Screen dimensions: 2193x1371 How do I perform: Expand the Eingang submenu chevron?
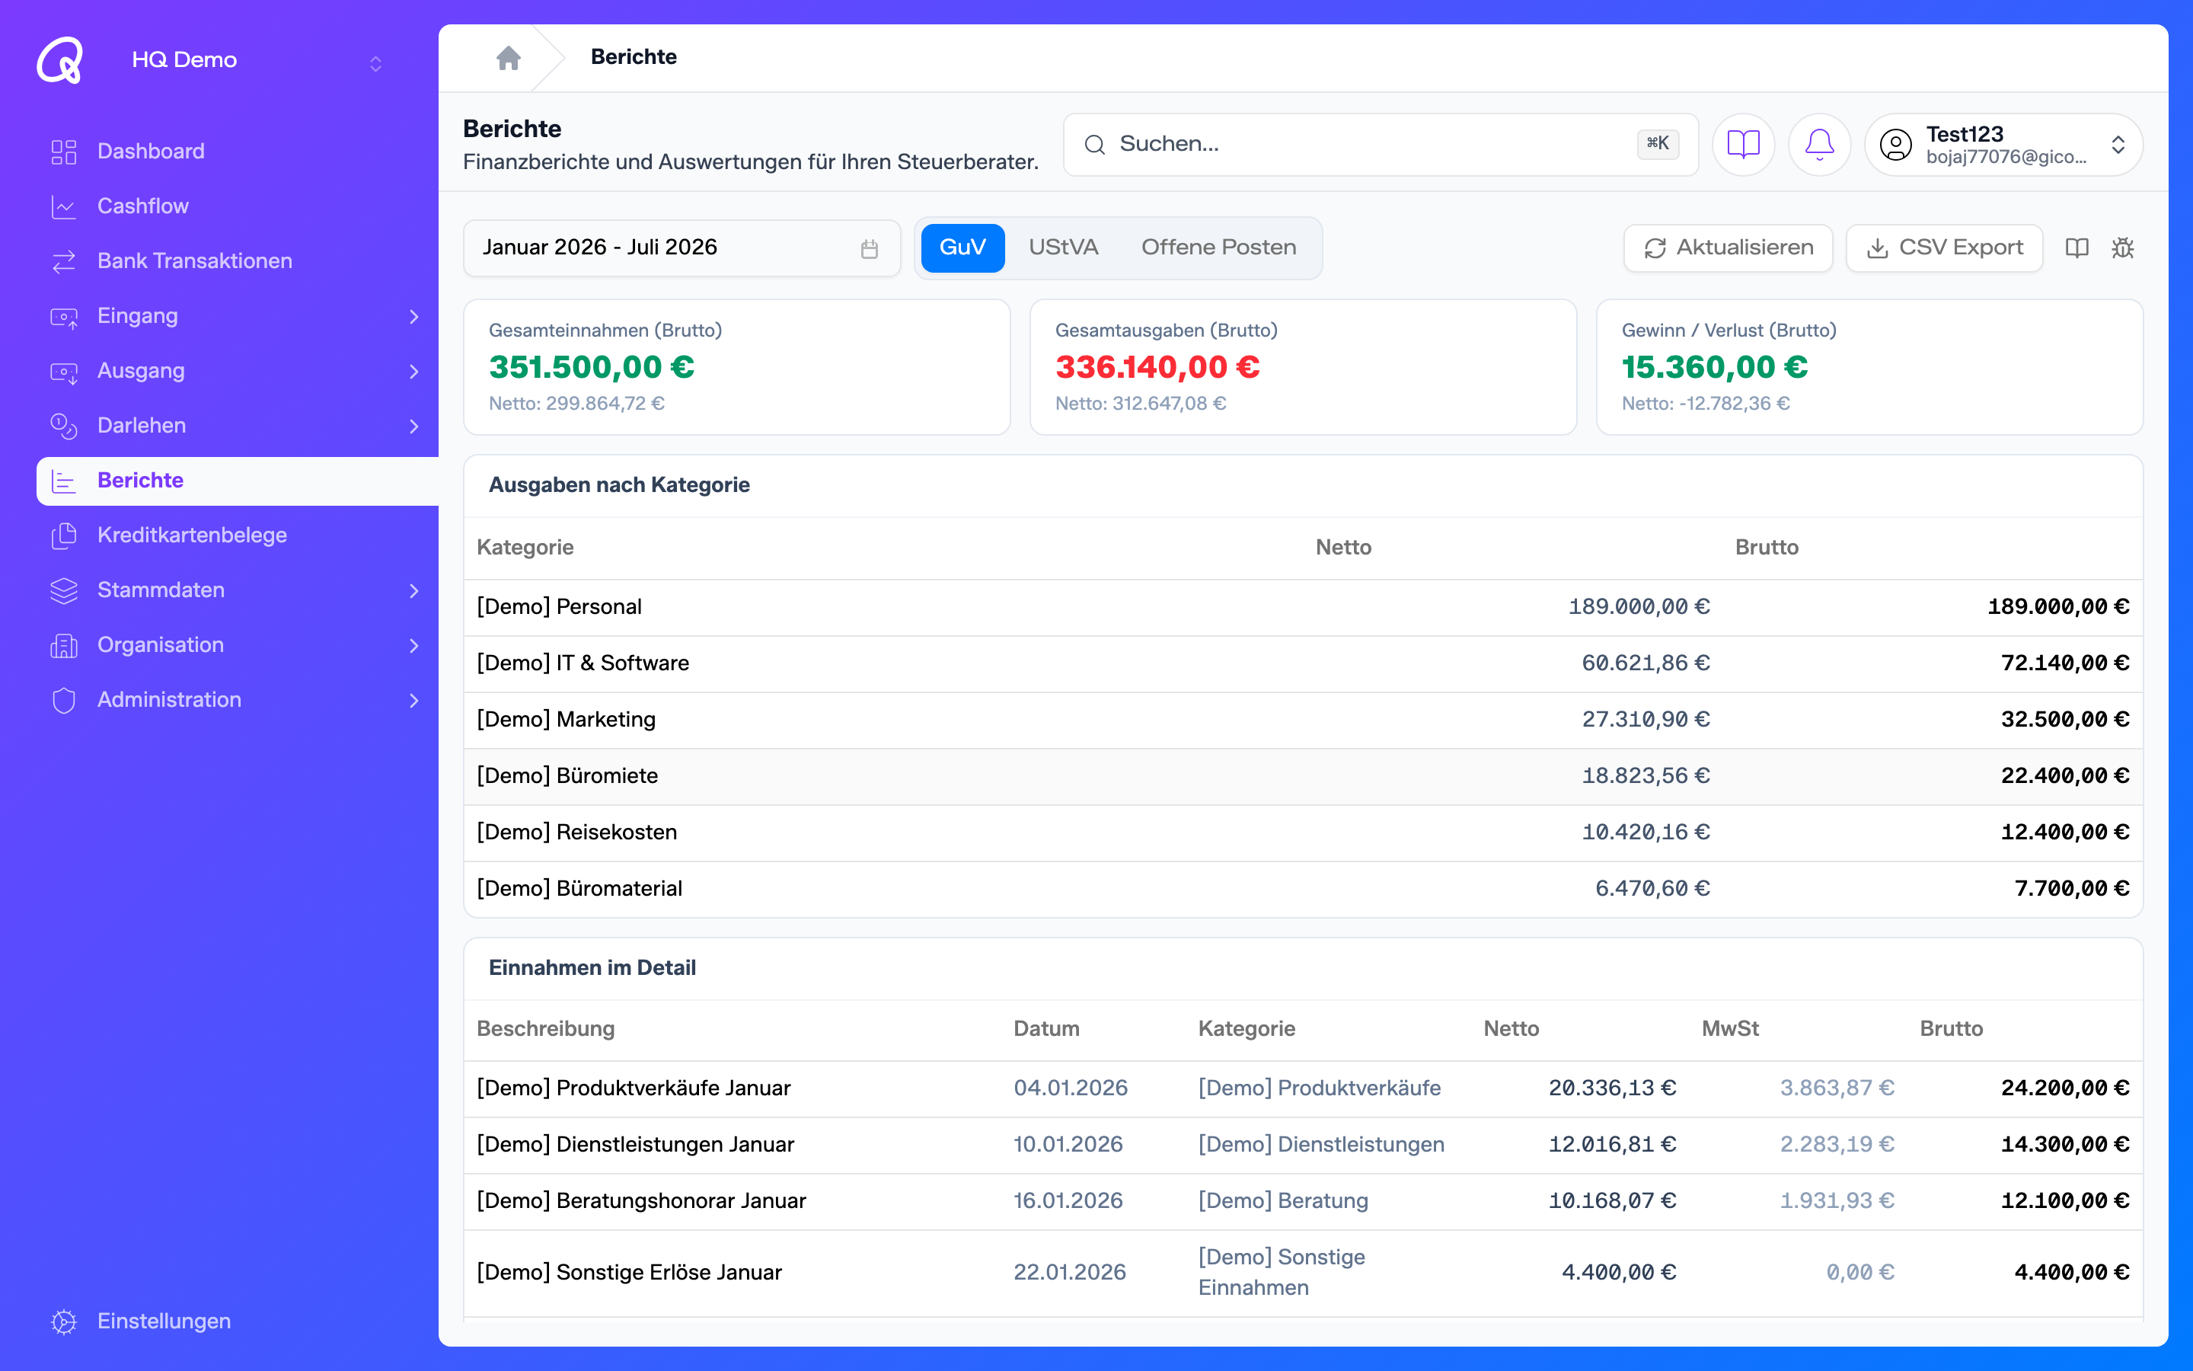coord(414,316)
